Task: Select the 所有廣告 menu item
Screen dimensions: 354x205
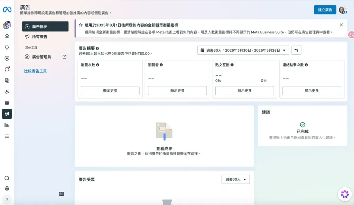Action: pyautogui.click(x=45, y=37)
